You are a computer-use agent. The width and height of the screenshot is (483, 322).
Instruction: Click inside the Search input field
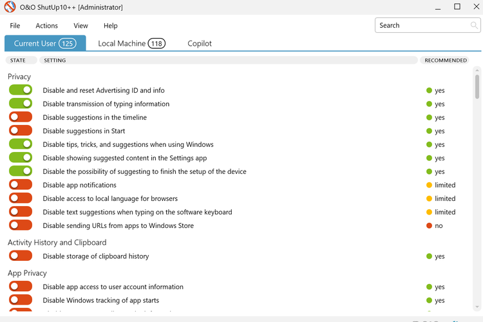pyautogui.click(x=422, y=26)
